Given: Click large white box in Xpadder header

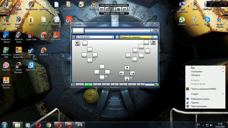Looking at the screenshot, I should pos(78,31).
